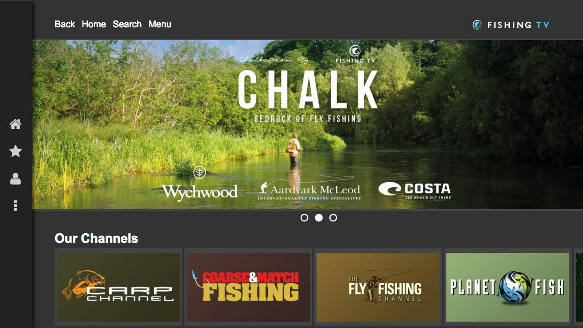
Task: Open the Chalk featured banner
Action: (307, 124)
